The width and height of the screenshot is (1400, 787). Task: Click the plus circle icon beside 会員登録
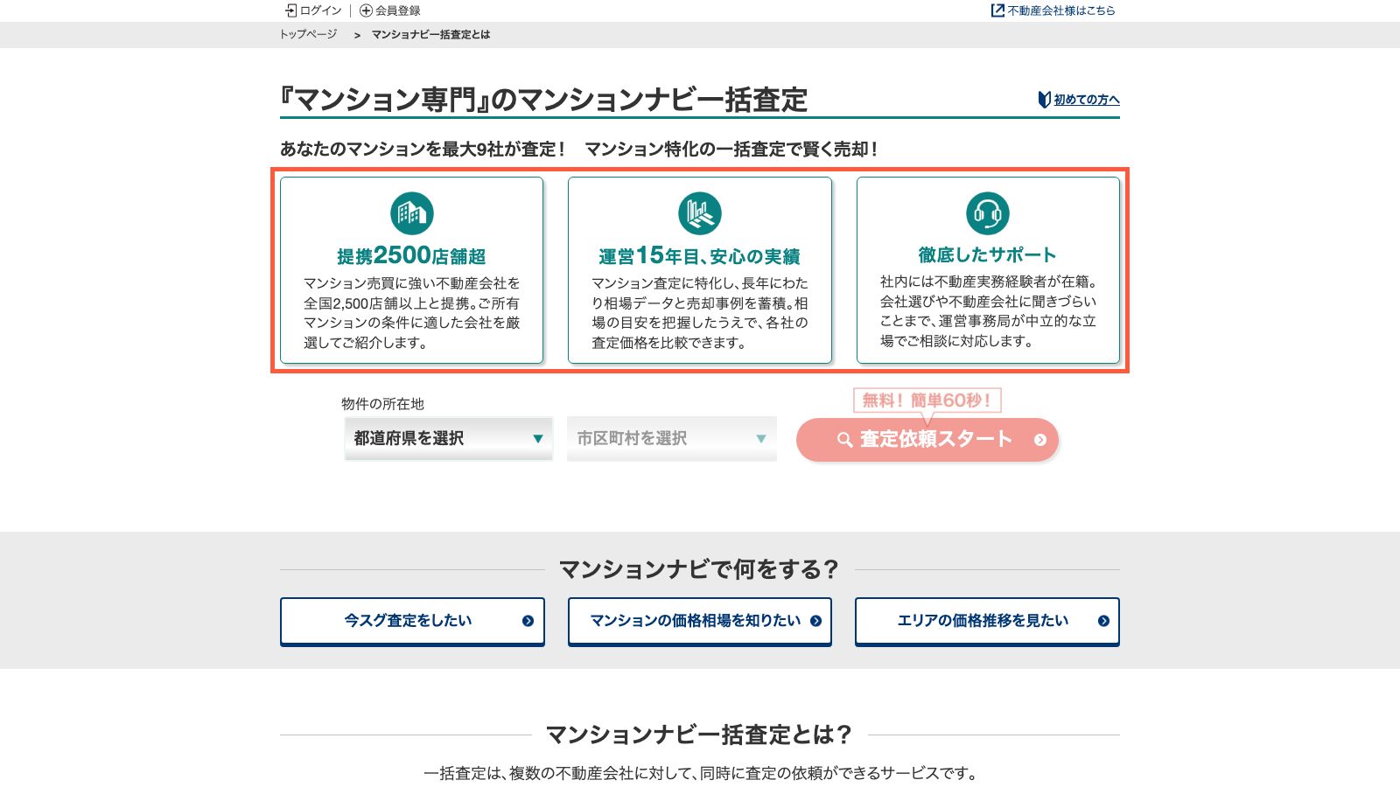pos(366,10)
